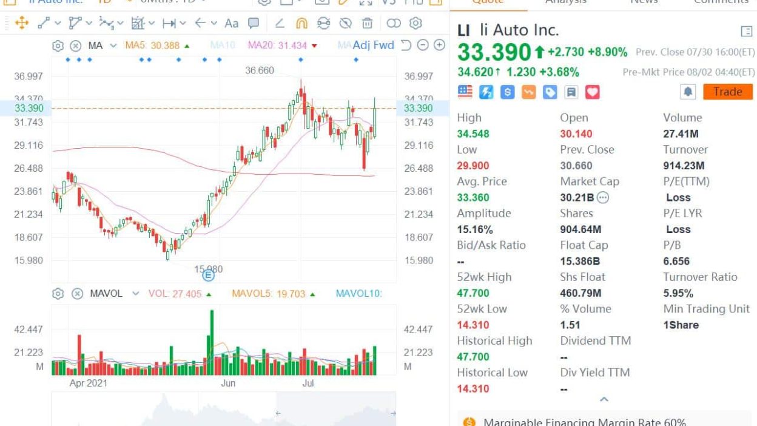
Task: Click the blue S badge icon
Action: pos(508,92)
